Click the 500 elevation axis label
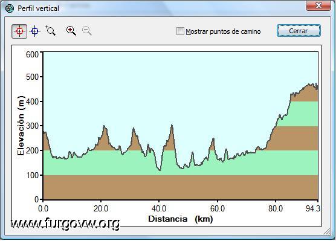 (x=33, y=77)
